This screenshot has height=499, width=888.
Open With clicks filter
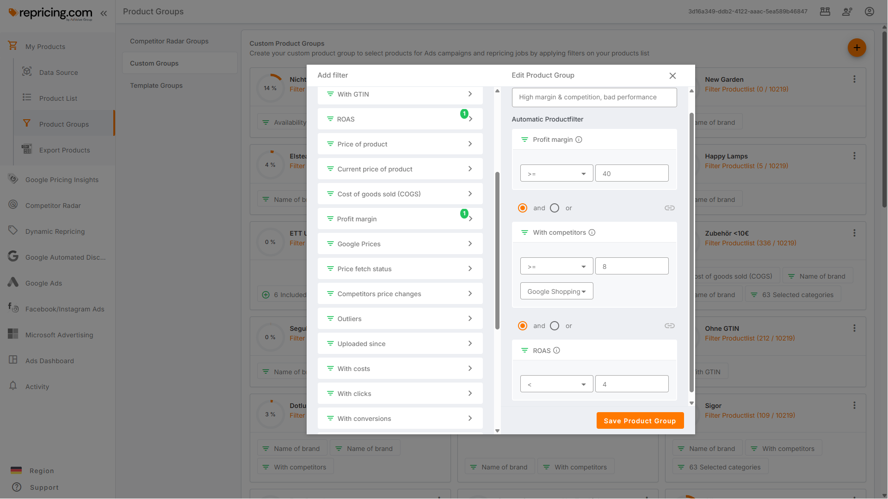(400, 394)
